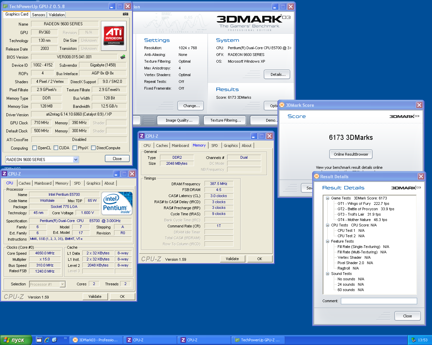432x345 pixels.
Task: Click the ATI Radeon logo in GPU-Z
Action: pyautogui.click(x=114, y=36)
